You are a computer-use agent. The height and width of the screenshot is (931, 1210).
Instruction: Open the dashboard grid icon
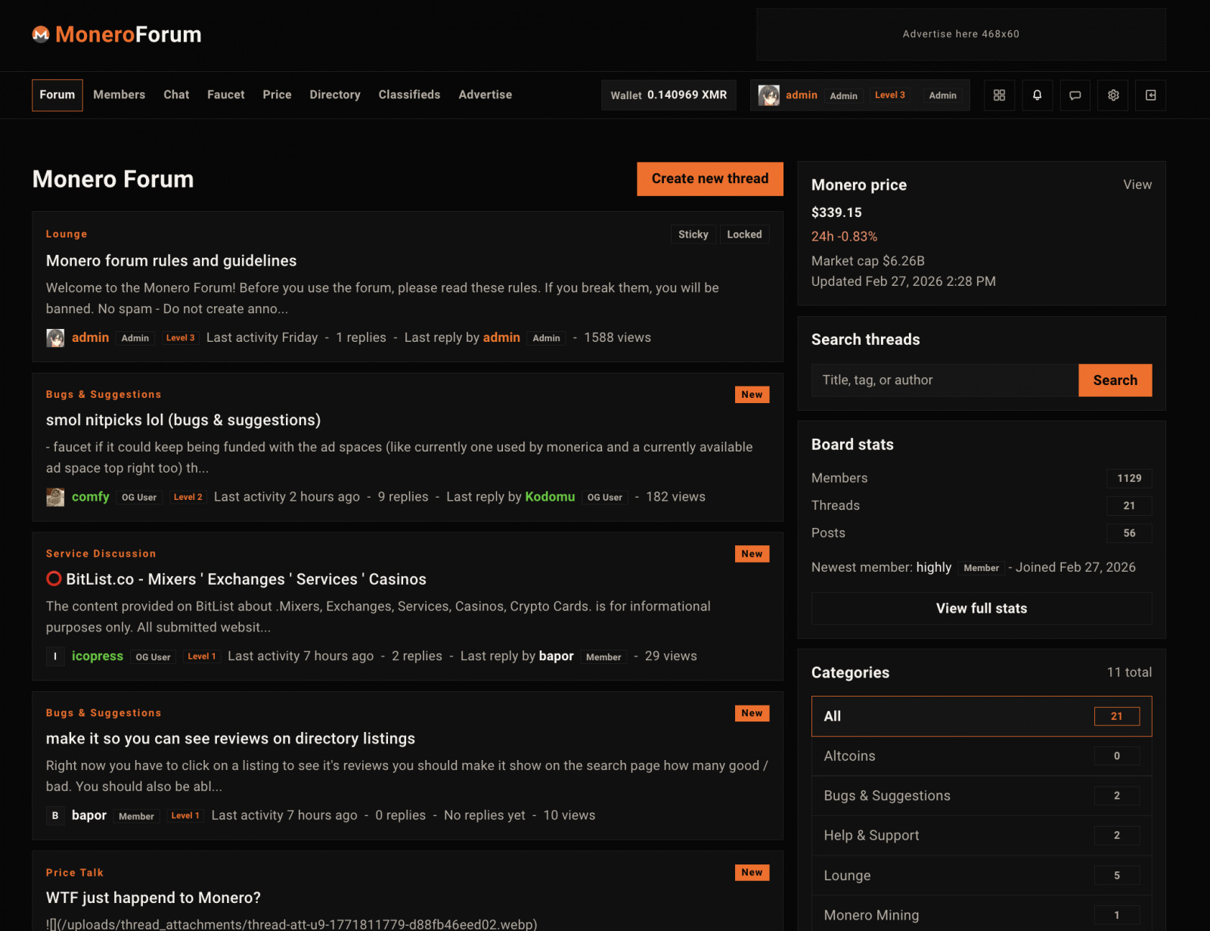pyautogui.click(x=999, y=95)
